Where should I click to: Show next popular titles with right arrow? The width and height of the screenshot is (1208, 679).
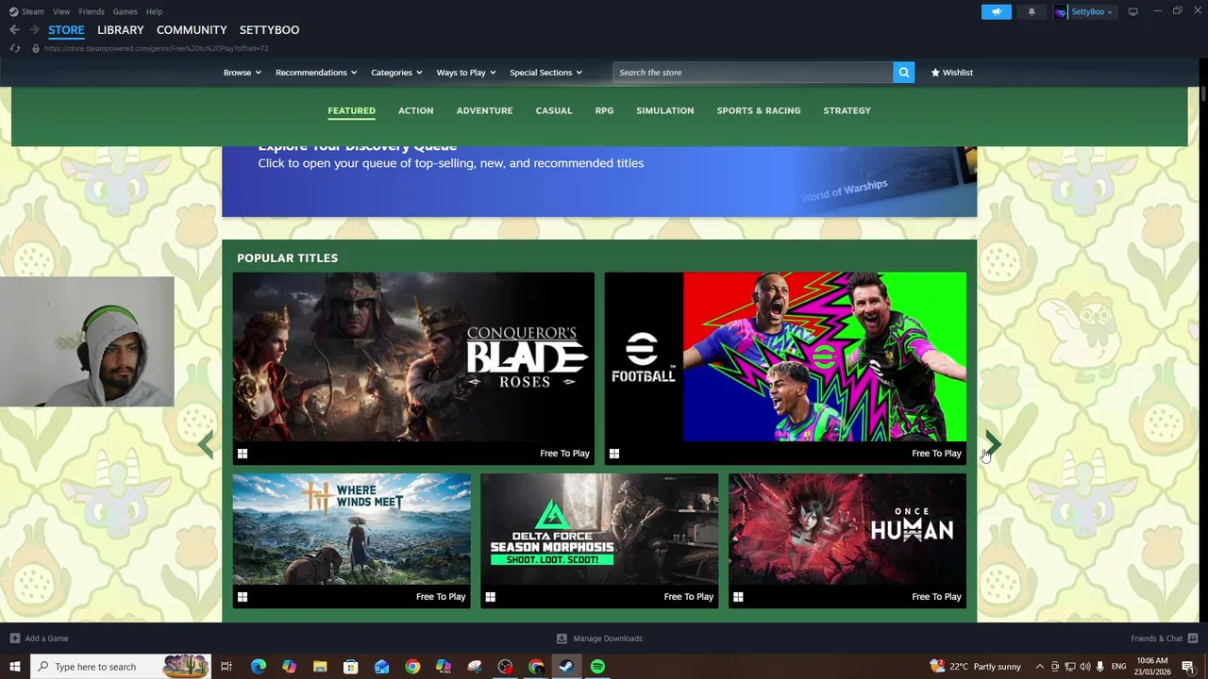point(993,444)
